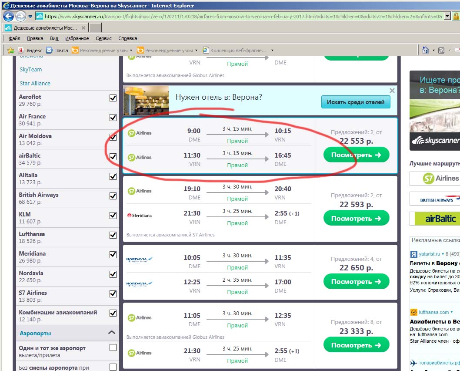Uncheck the S7 Airlines filter checkbox
Viewport: 460px width, 371px height.
[113, 294]
